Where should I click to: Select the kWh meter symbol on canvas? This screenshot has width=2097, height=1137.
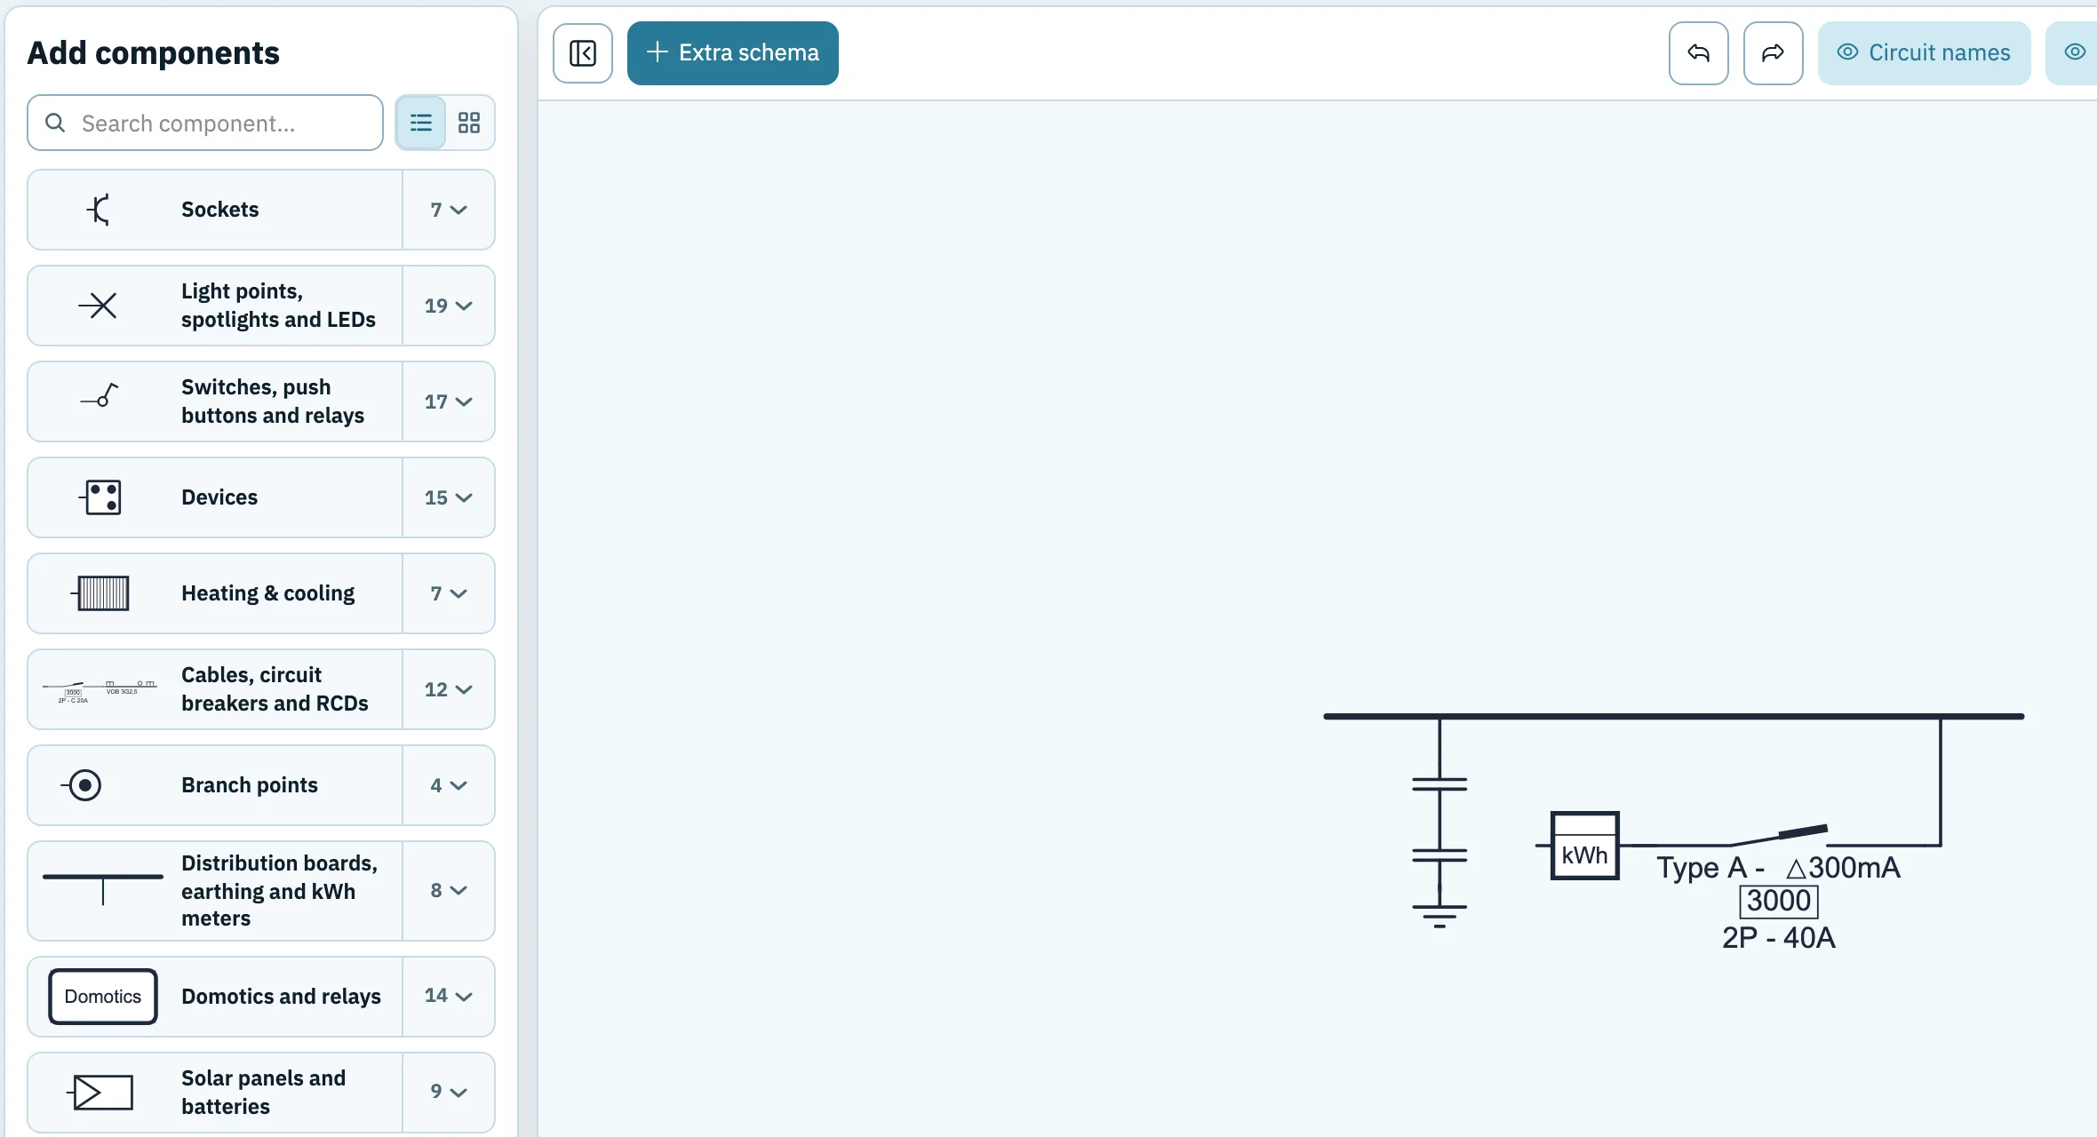click(1584, 846)
